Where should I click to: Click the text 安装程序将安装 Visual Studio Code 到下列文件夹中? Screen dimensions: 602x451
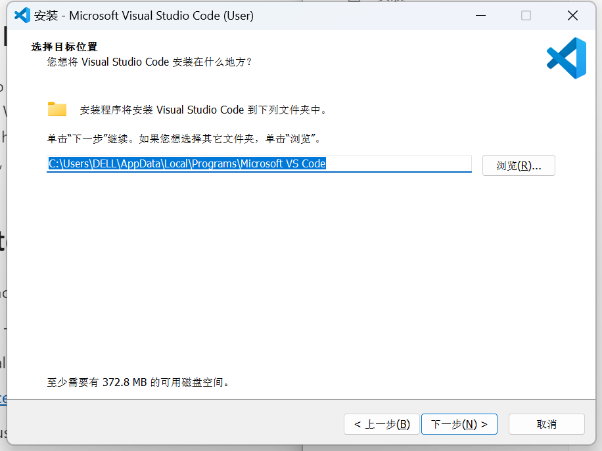click(x=203, y=110)
